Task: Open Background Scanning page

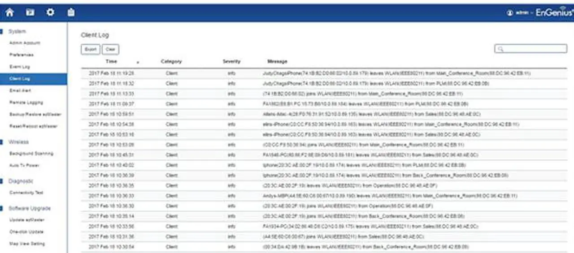Action: [x=31, y=154]
